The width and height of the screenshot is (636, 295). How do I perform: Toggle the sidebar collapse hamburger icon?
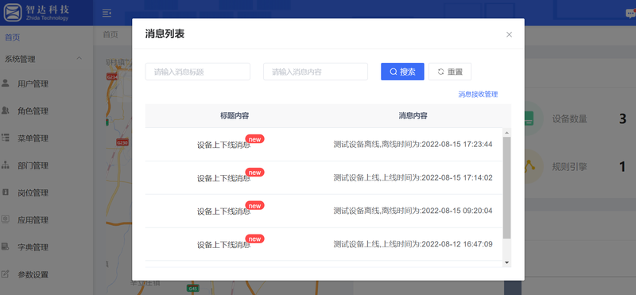pyautogui.click(x=107, y=14)
